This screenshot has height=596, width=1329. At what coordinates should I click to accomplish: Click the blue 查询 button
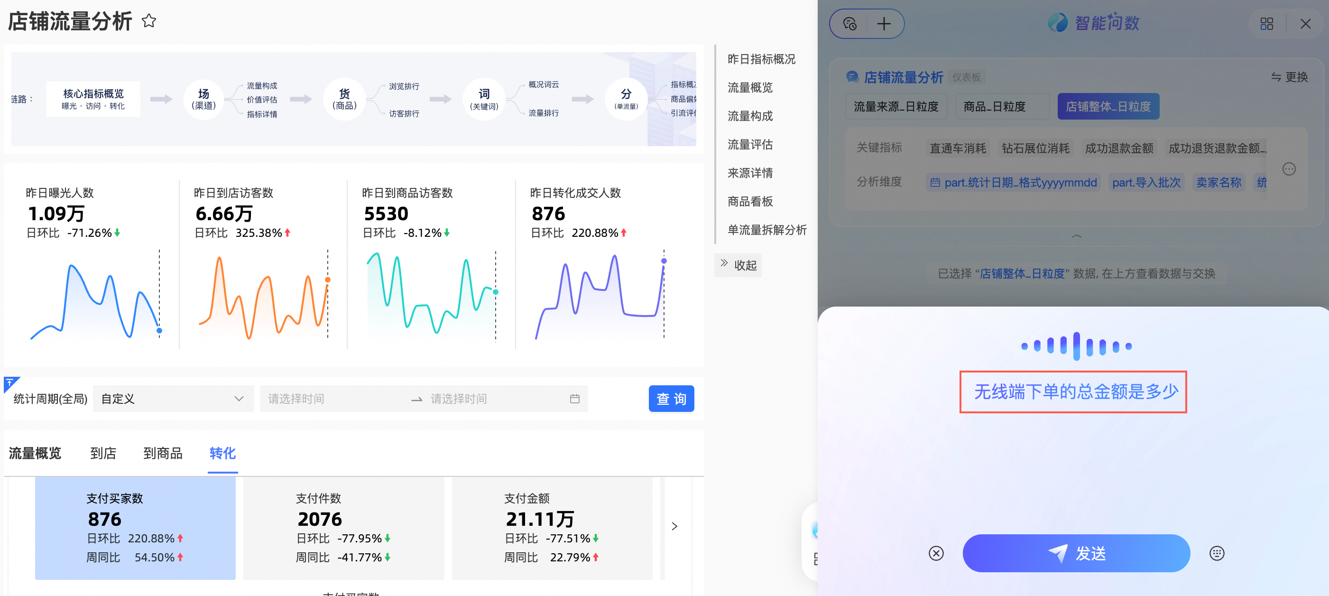coord(671,399)
